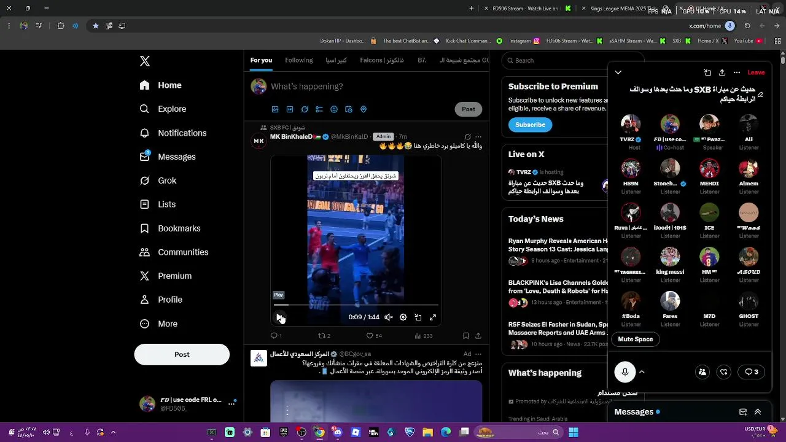This screenshot has height=442, width=786.
Task: Open the X logo home link
Action: 145,61
